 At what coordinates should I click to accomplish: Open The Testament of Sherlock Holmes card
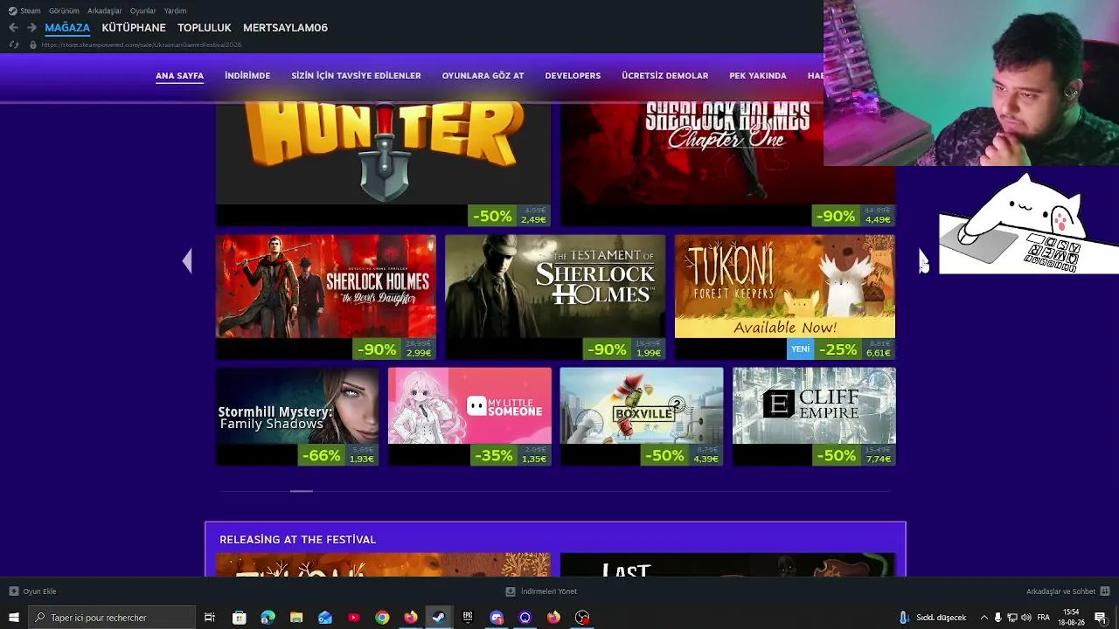pos(555,297)
